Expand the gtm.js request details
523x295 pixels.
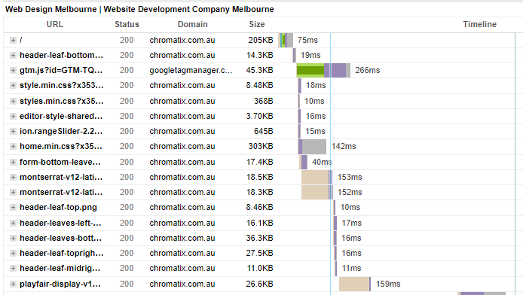coord(13,70)
